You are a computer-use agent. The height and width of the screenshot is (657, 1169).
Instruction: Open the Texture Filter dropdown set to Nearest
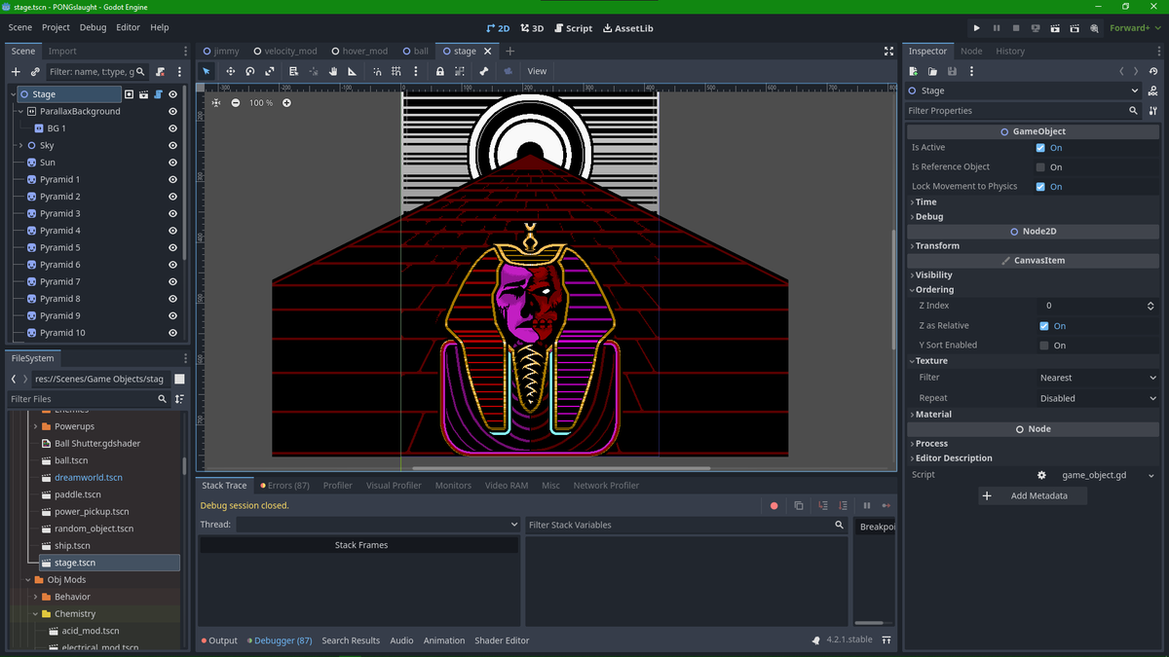coord(1097,378)
